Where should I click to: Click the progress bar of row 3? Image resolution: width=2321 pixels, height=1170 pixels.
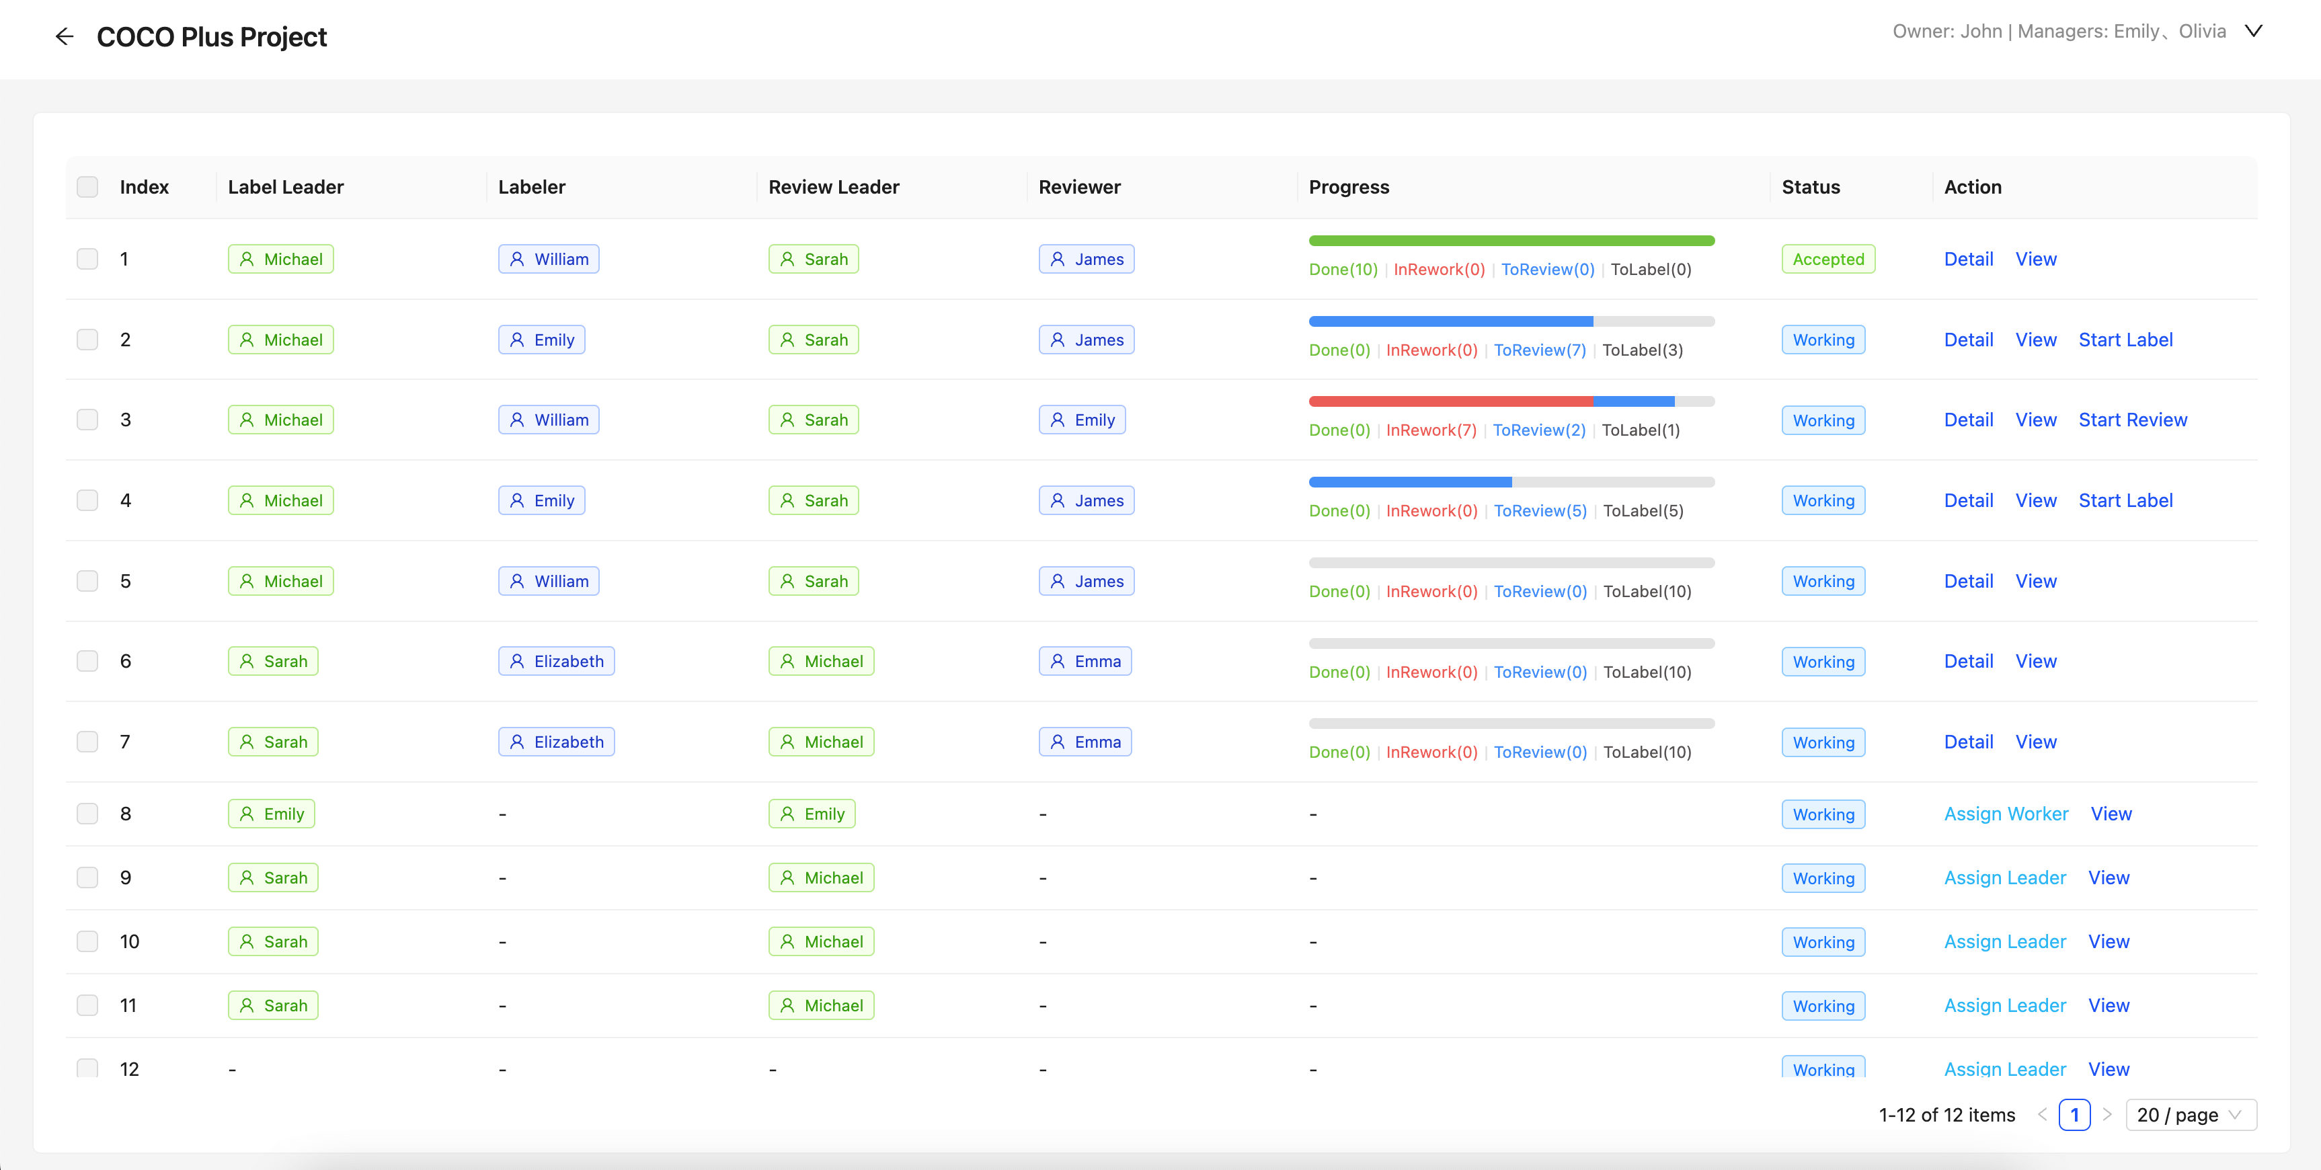click(1511, 402)
